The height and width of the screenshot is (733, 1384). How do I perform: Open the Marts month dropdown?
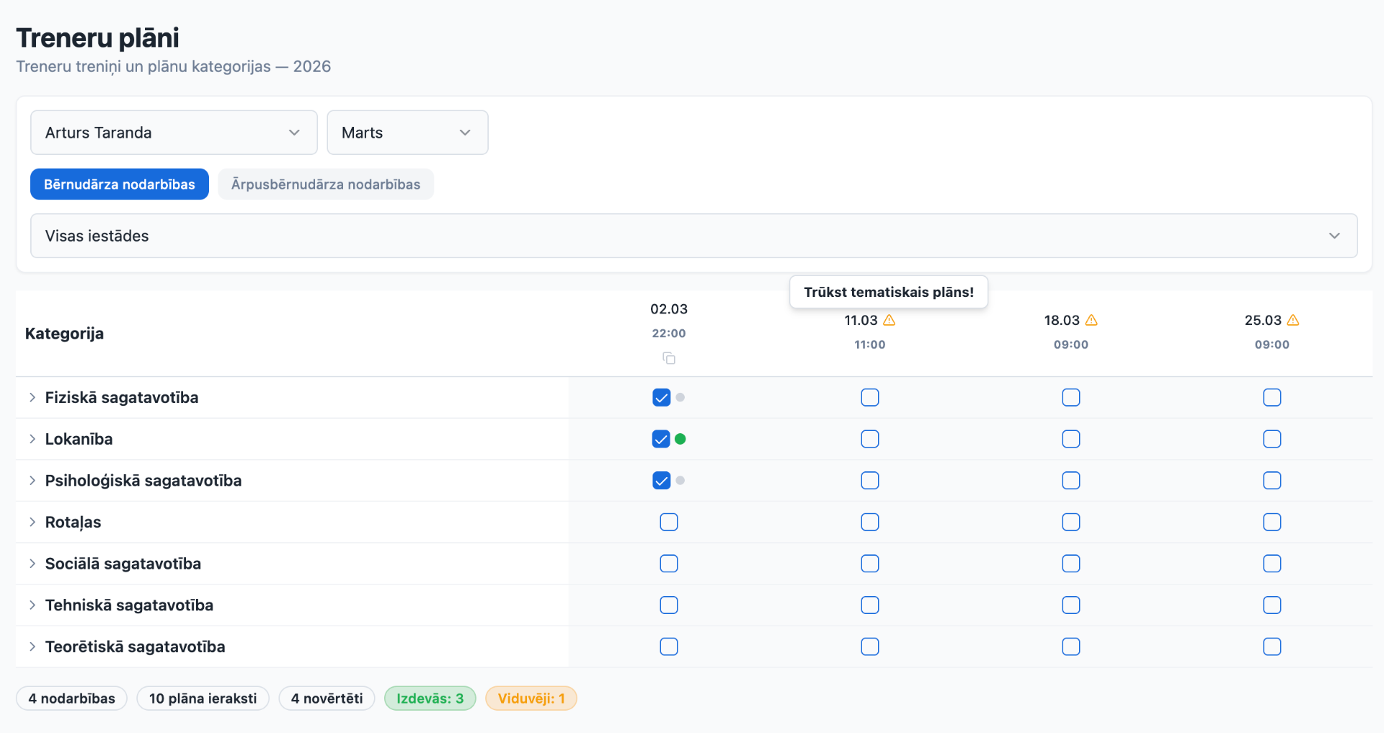(x=407, y=133)
